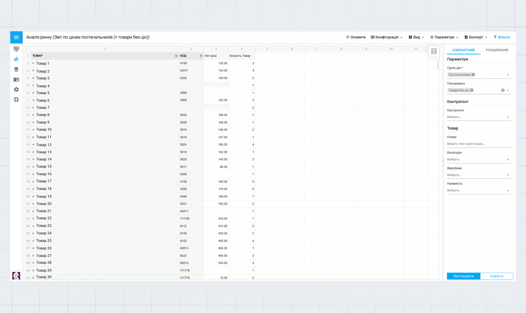The width and height of the screenshot is (526, 313).
Task: Open the Експорт dropdown menu
Action: pos(476,37)
